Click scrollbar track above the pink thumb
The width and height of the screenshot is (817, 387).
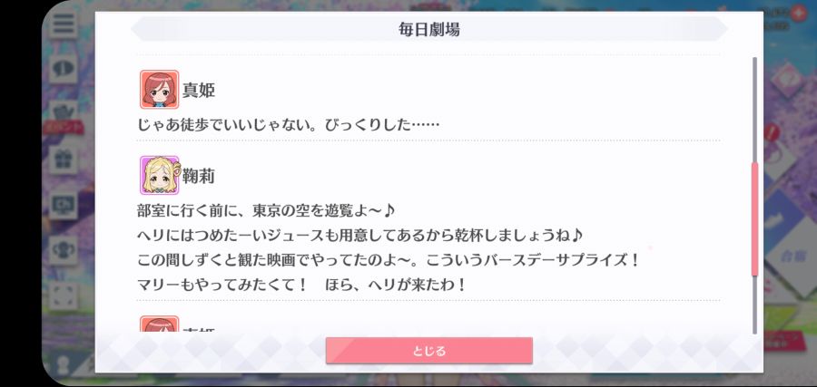coord(754,110)
